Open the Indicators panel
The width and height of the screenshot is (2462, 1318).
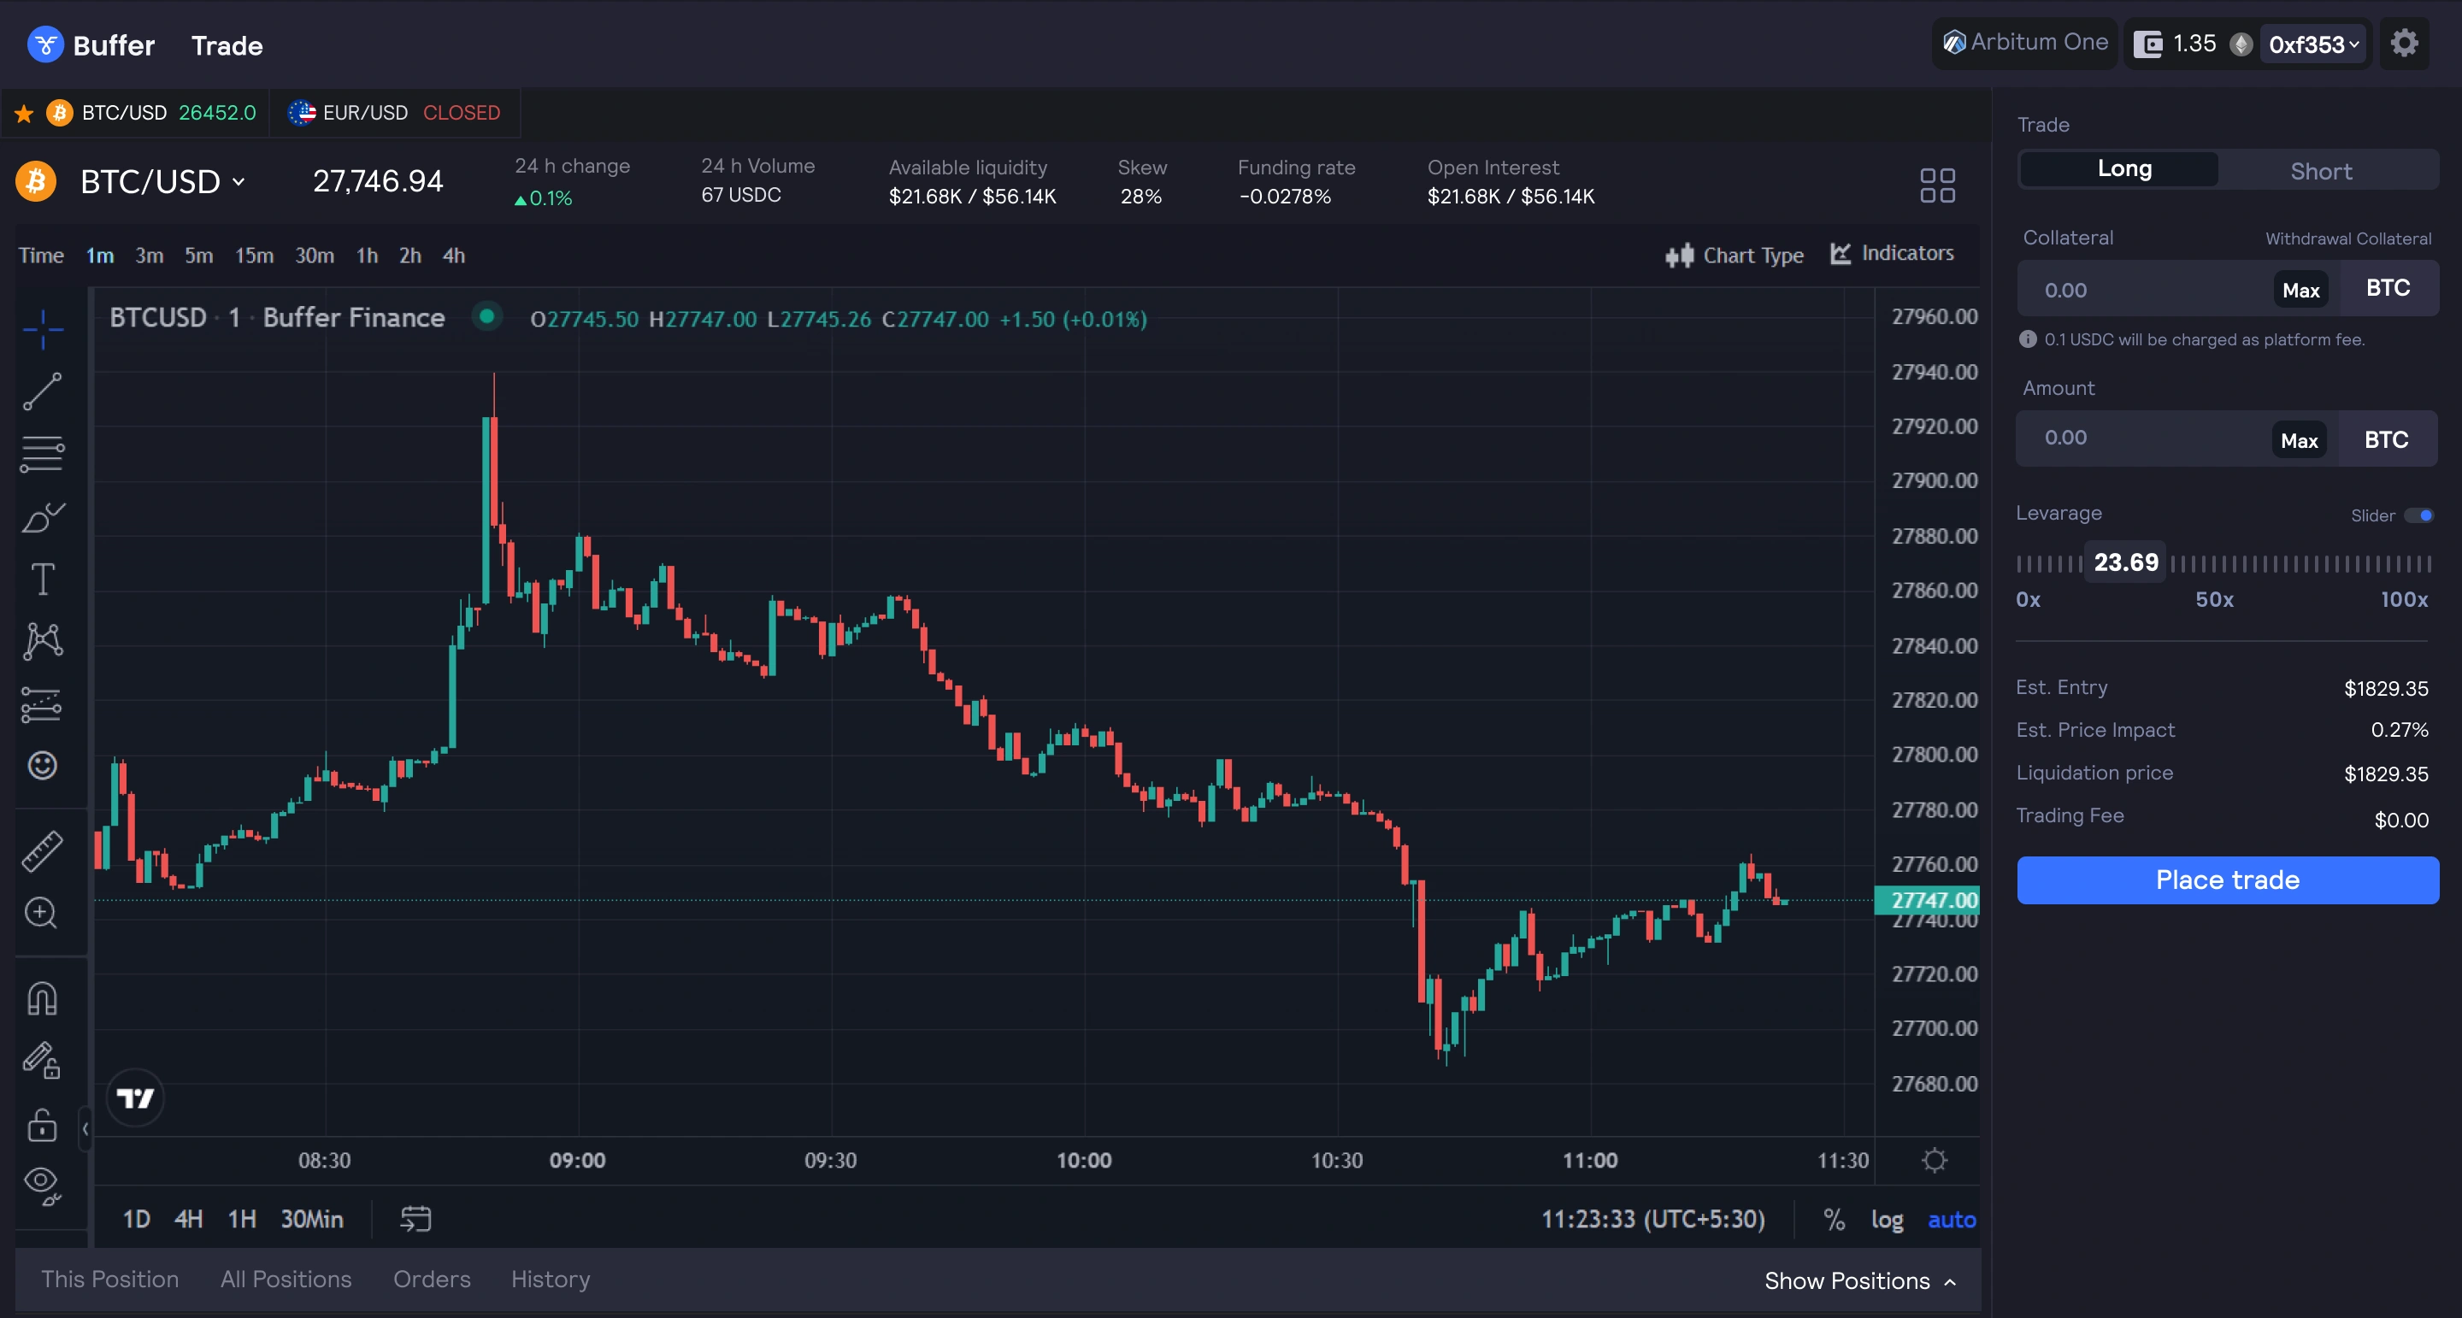pyautogui.click(x=1894, y=252)
